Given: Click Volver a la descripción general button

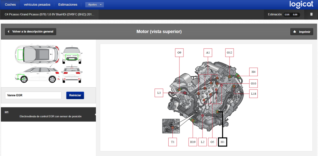Looking at the screenshot, I should 30,32.
